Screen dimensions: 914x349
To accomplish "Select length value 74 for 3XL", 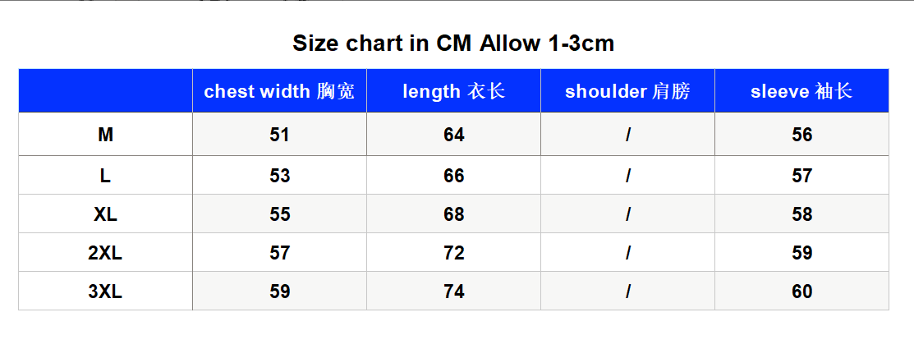I will [453, 291].
